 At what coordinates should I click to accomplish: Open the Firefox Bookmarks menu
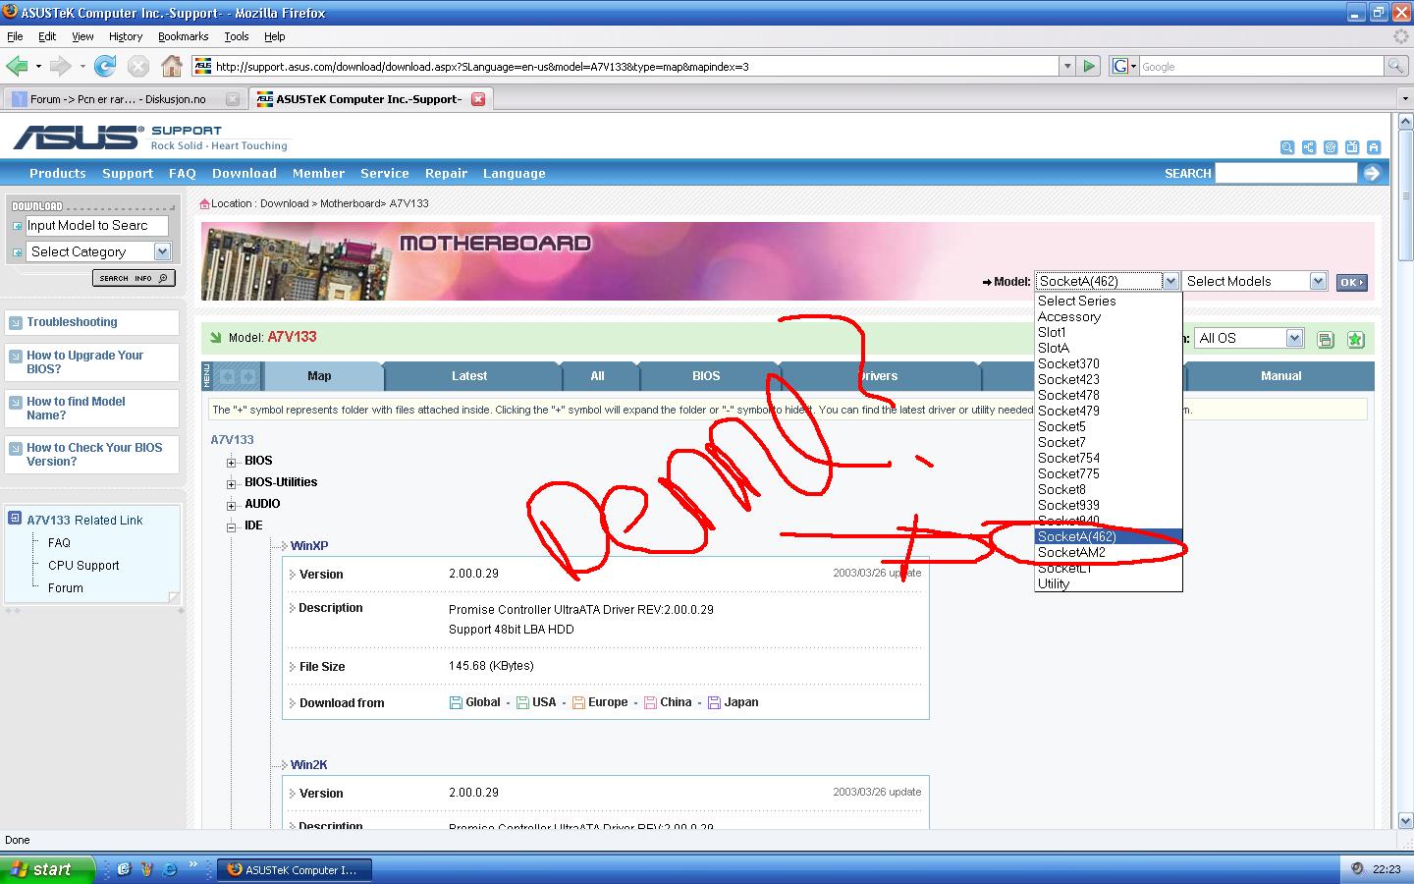click(183, 36)
